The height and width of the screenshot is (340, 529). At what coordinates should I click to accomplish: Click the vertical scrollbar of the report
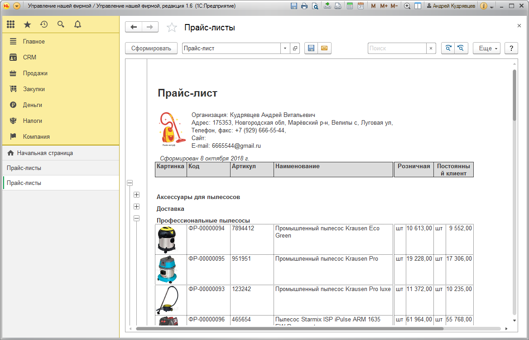515,95
